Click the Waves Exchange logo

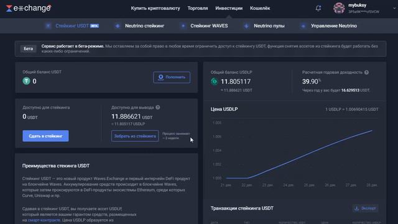[x=29, y=8]
